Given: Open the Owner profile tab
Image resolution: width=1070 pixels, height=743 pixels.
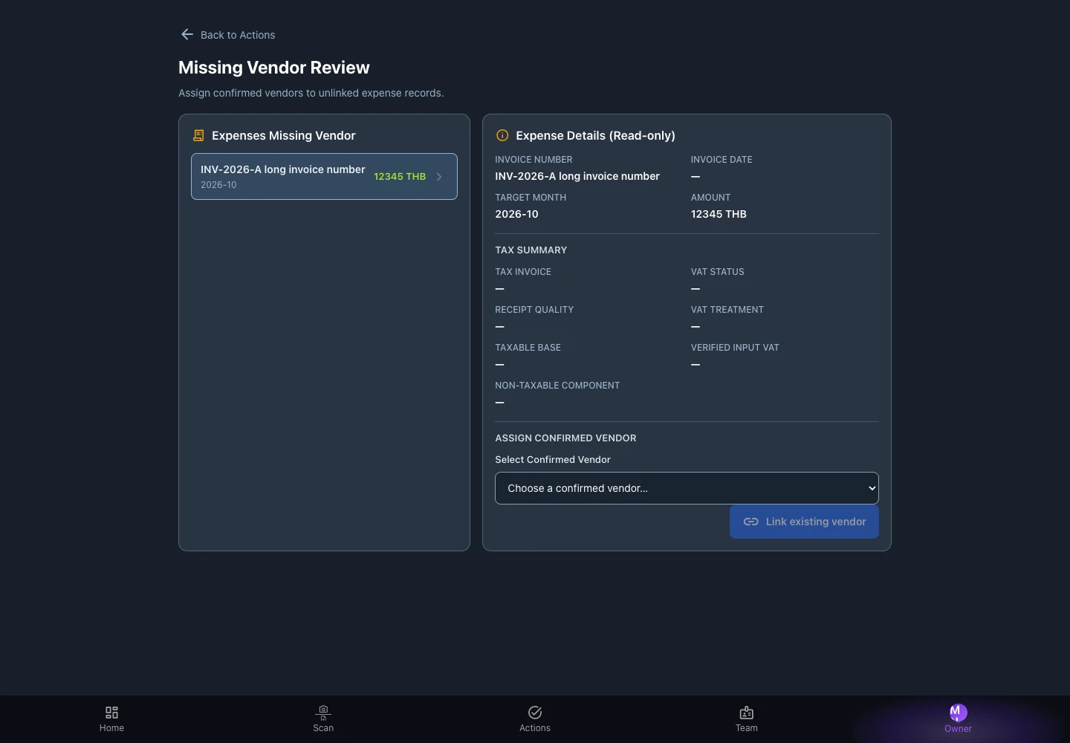Looking at the screenshot, I should (958, 719).
